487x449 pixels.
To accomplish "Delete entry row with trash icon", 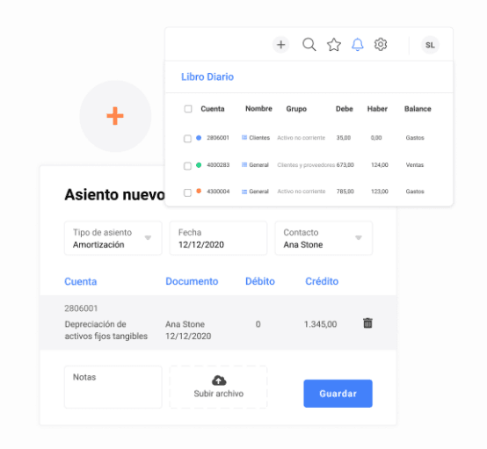I will [x=367, y=323].
